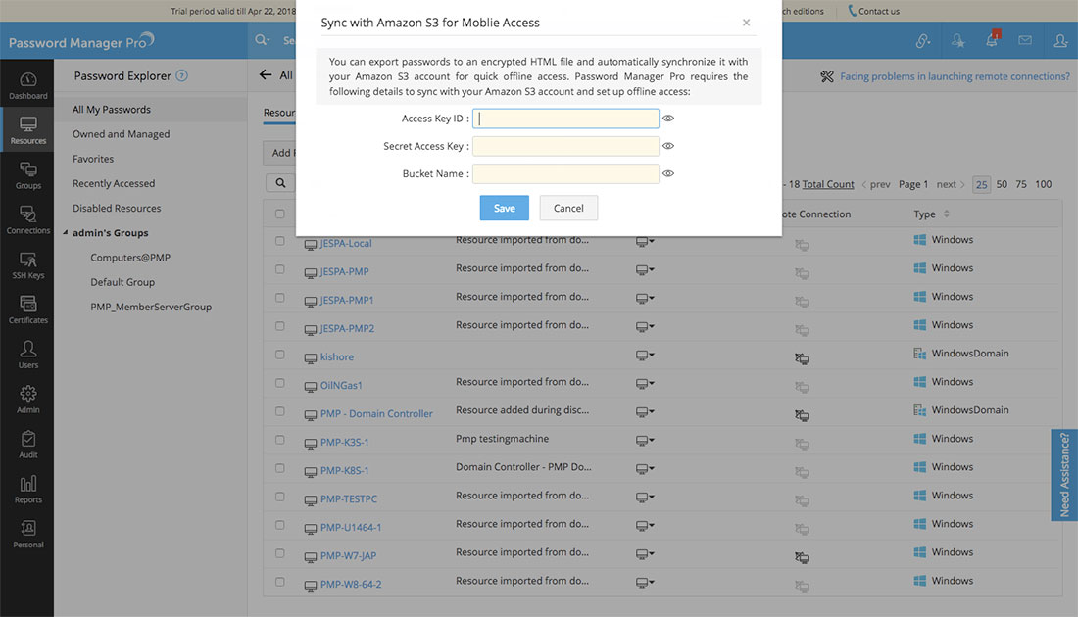Open Users section in sidebar

(27, 354)
